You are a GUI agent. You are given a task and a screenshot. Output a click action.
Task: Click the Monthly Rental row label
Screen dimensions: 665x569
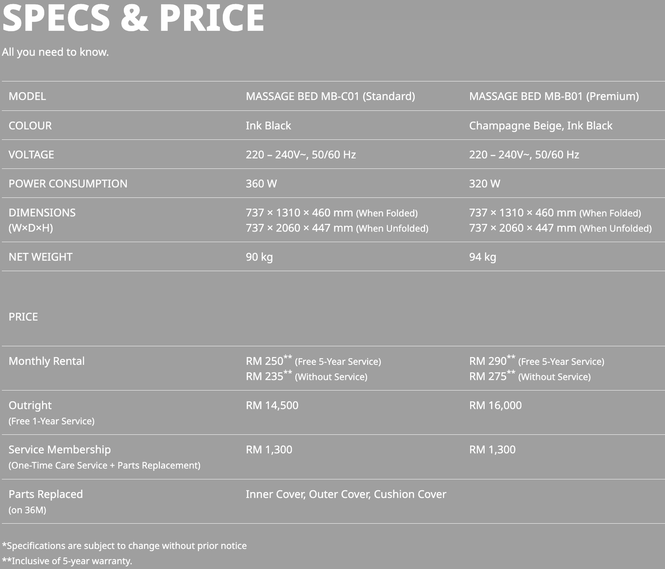tap(47, 361)
